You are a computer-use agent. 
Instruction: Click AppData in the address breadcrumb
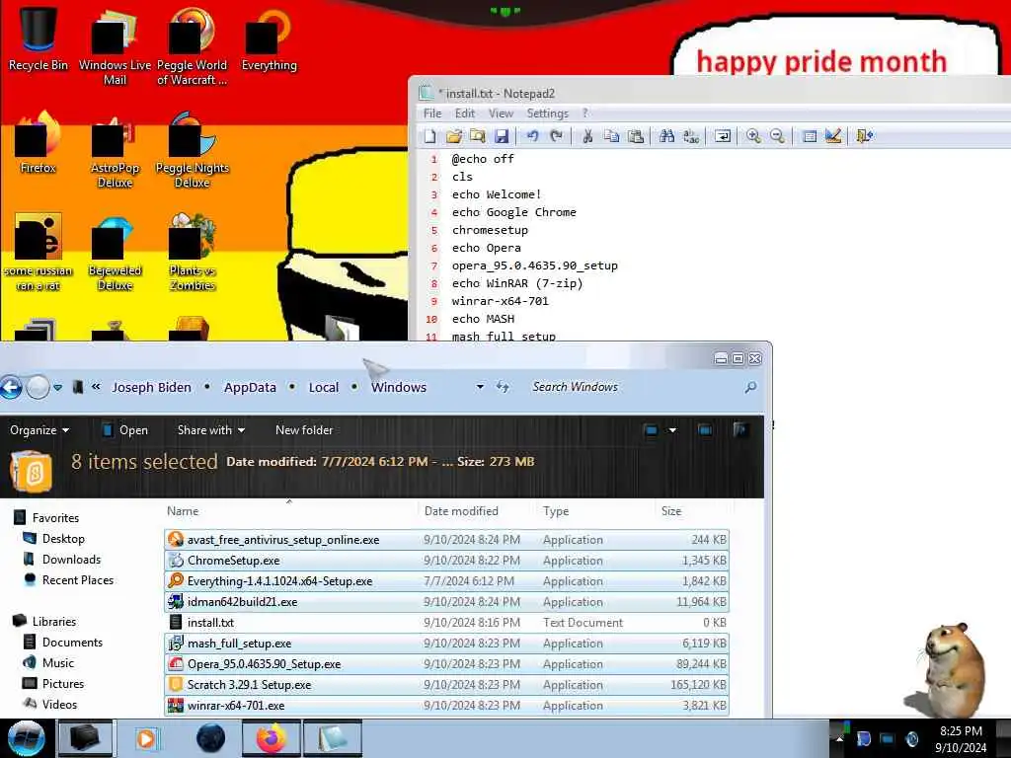(250, 387)
